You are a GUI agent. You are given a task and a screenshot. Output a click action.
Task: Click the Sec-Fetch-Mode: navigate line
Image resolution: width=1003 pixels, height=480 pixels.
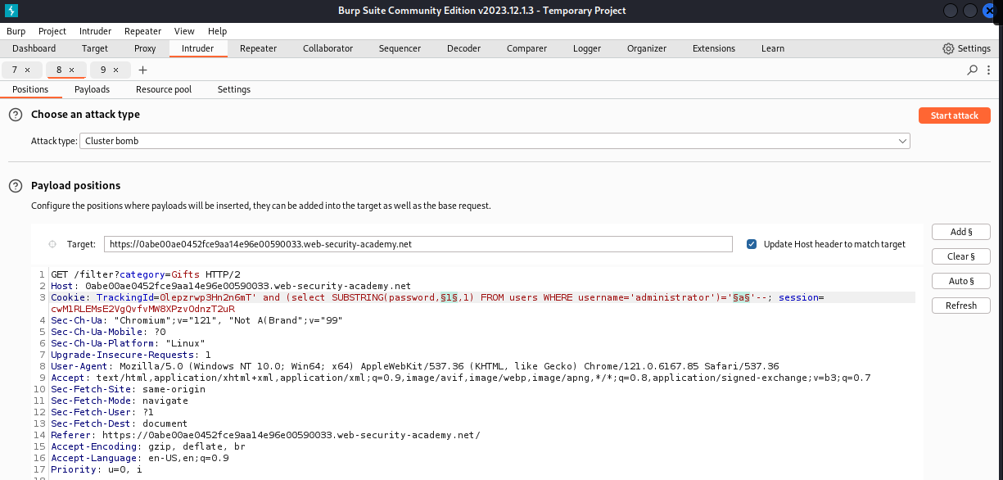(x=120, y=401)
